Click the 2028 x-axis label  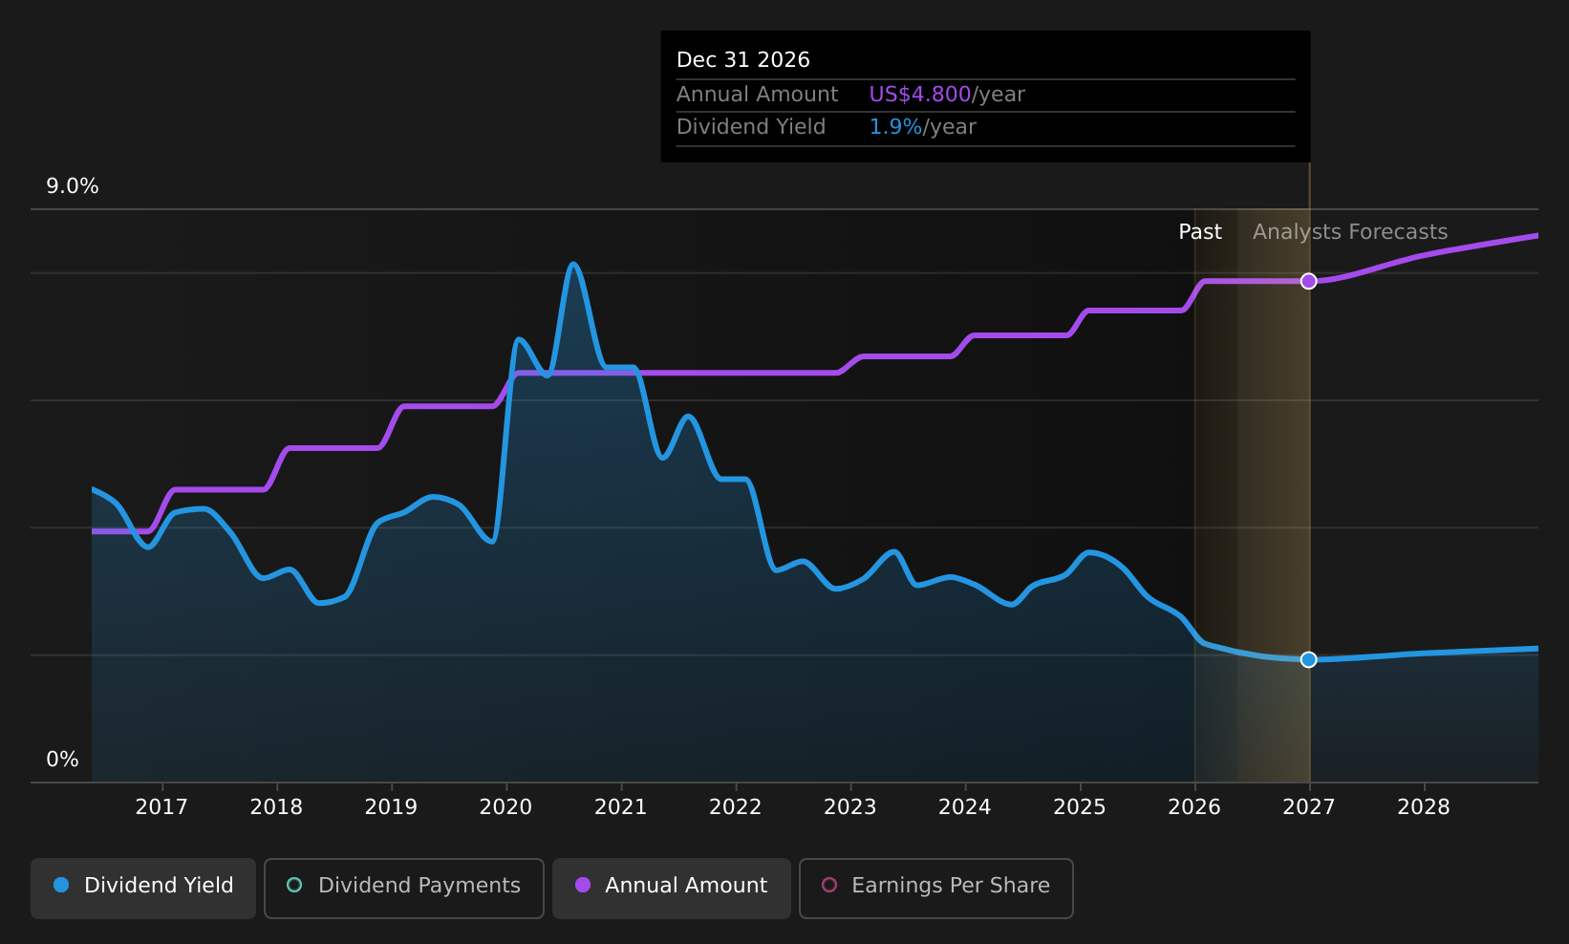(x=1424, y=807)
